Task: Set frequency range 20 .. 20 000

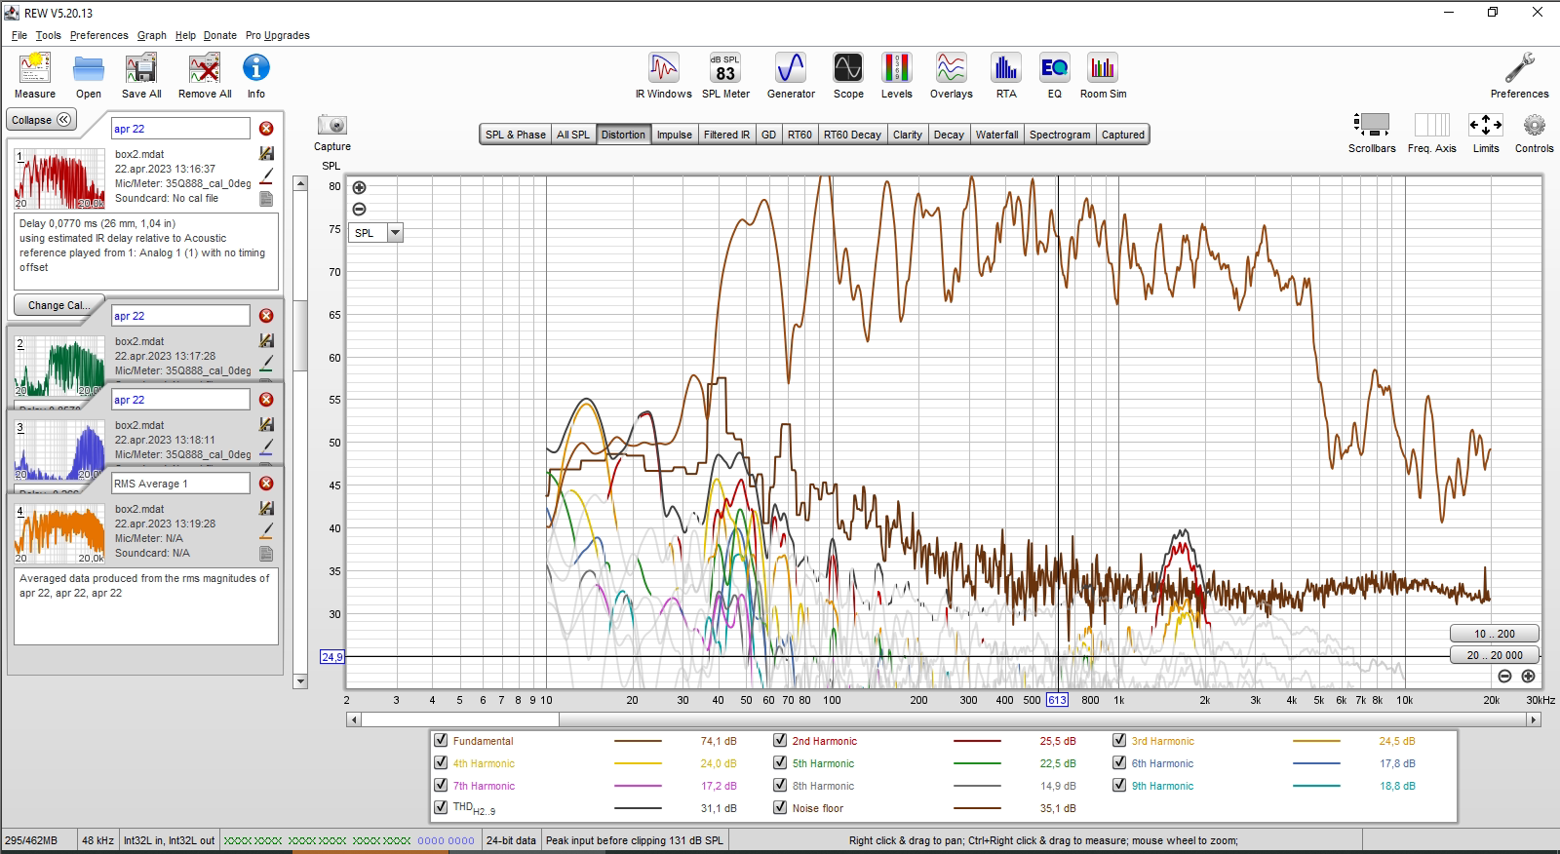Action: click(1495, 655)
